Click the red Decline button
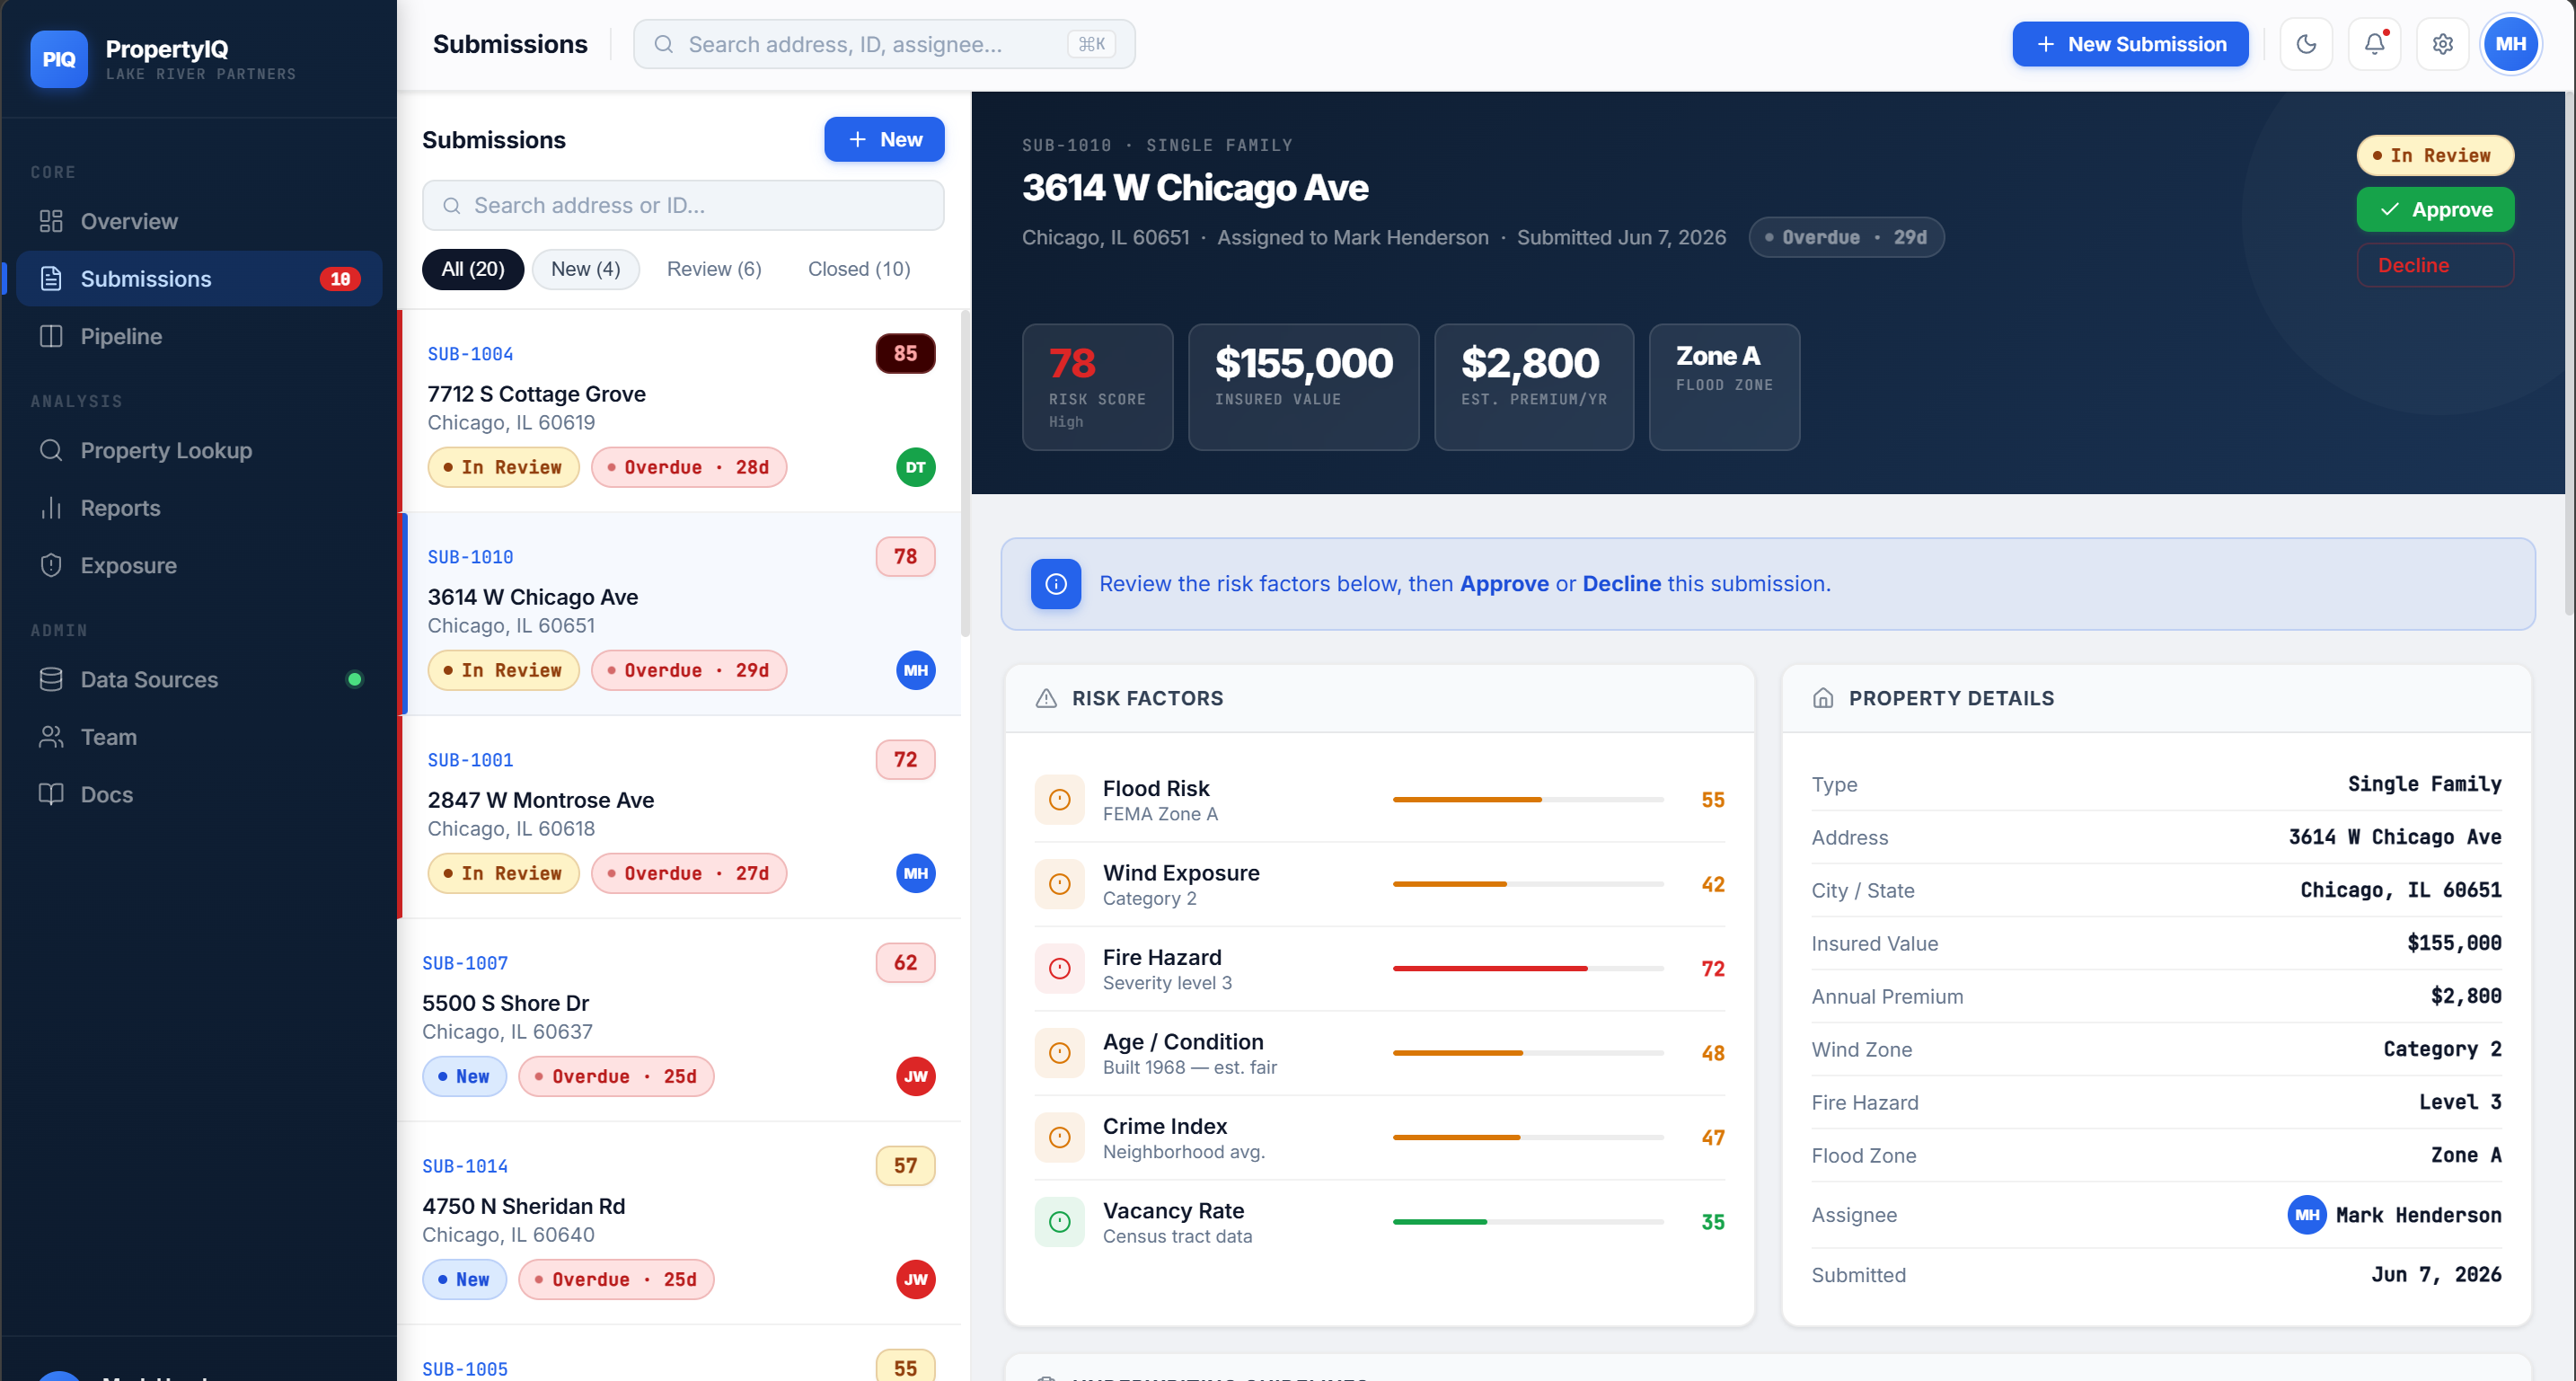Viewport: 2576px width, 1381px height. (2435, 265)
